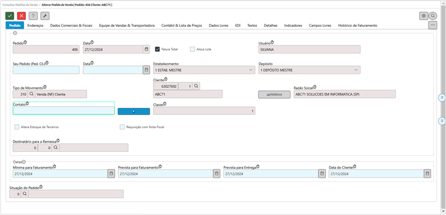Click search magnifier next to Tipo de Movimento
This screenshot has width=446, height=215.
point(31,94)
